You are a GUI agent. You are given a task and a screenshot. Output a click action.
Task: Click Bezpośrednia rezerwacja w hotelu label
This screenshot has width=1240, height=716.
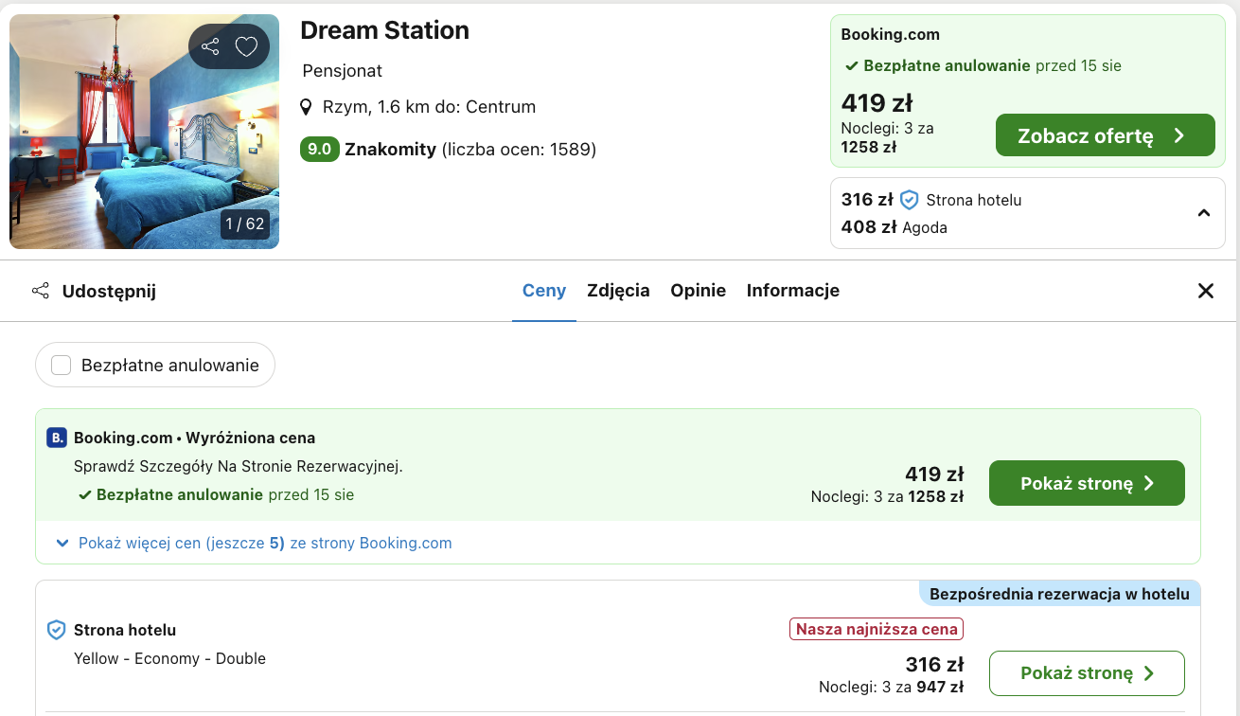[x=1059, y=594]
